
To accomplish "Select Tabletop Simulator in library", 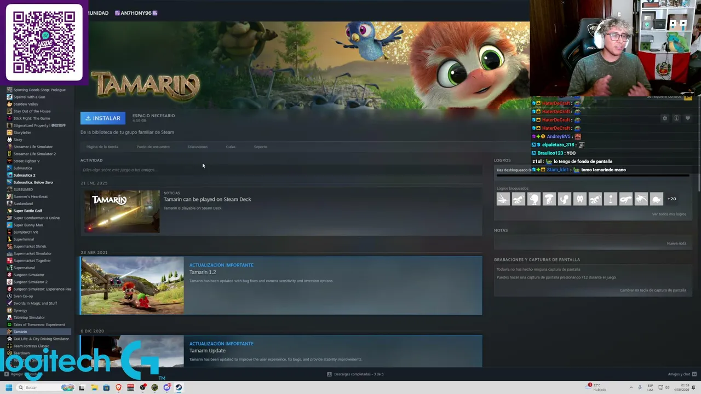I will pos(29,317).
